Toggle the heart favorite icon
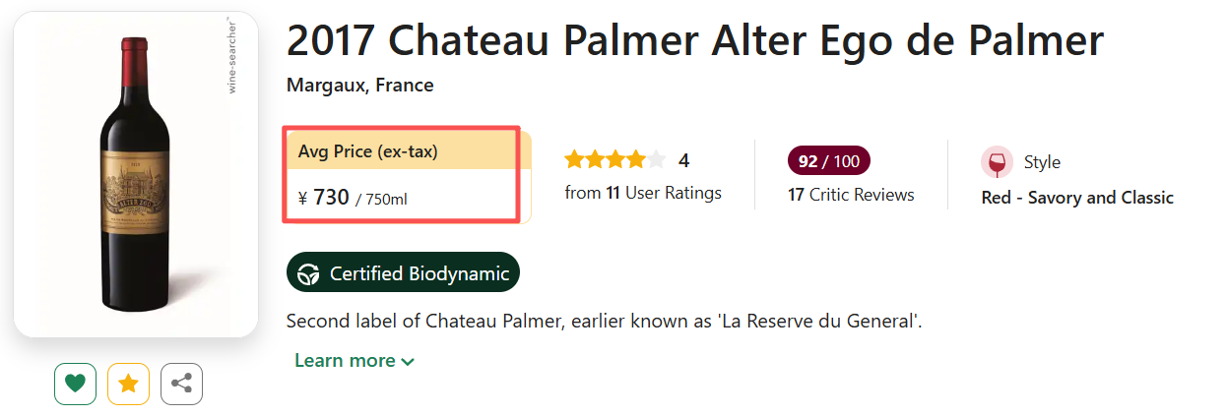The width and height of the screenshot is (1226, 416). 75,384
